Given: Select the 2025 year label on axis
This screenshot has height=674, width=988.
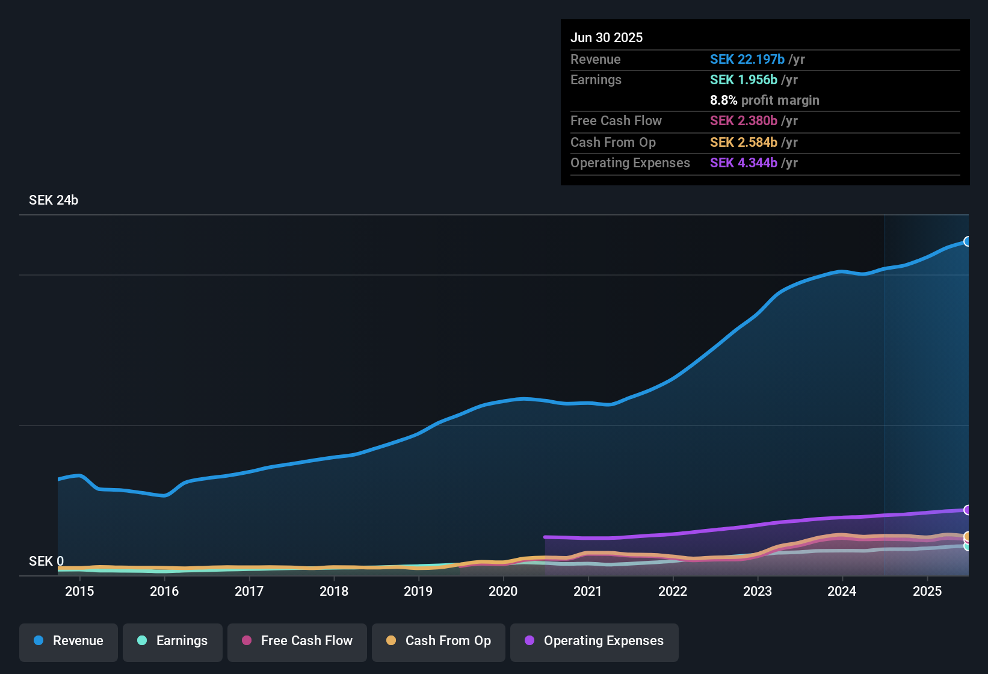Looking at the screenshot, I should pos(927,592).
